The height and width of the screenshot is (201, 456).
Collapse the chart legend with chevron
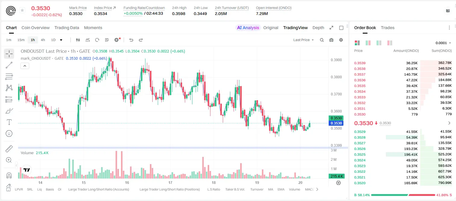[x=25, y=66]
